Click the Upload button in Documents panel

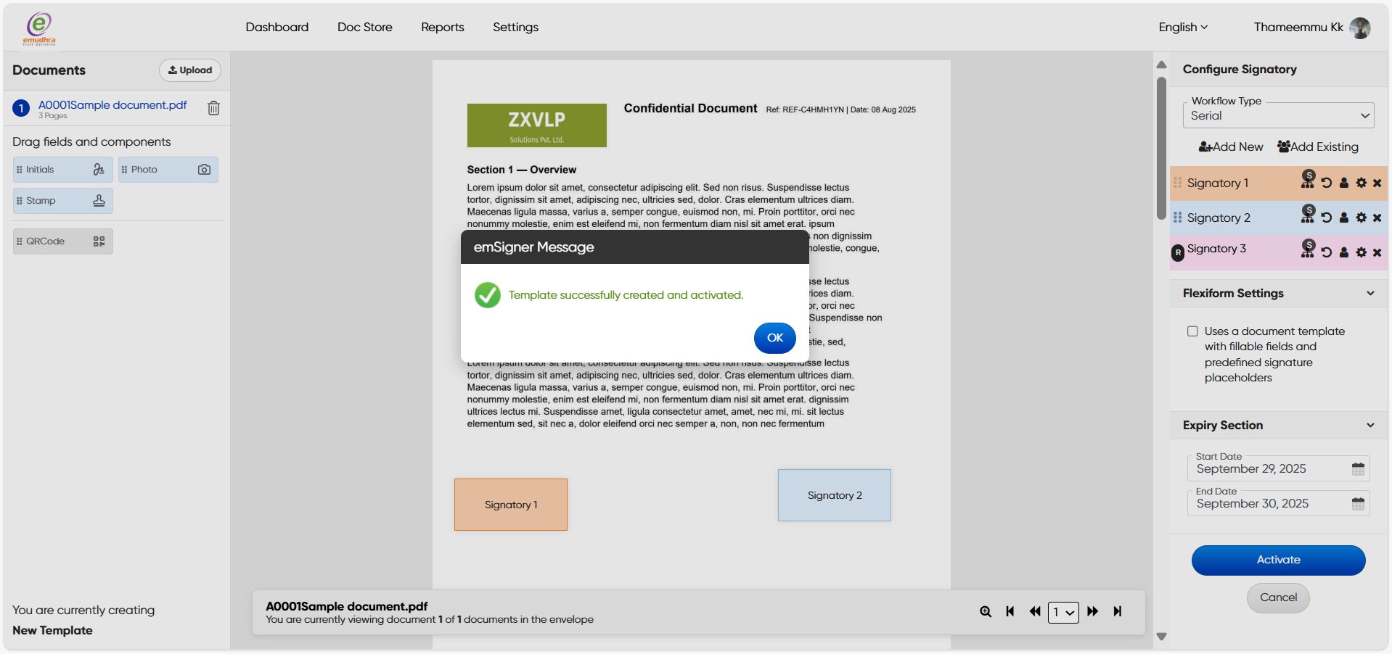tap(190, 70)
